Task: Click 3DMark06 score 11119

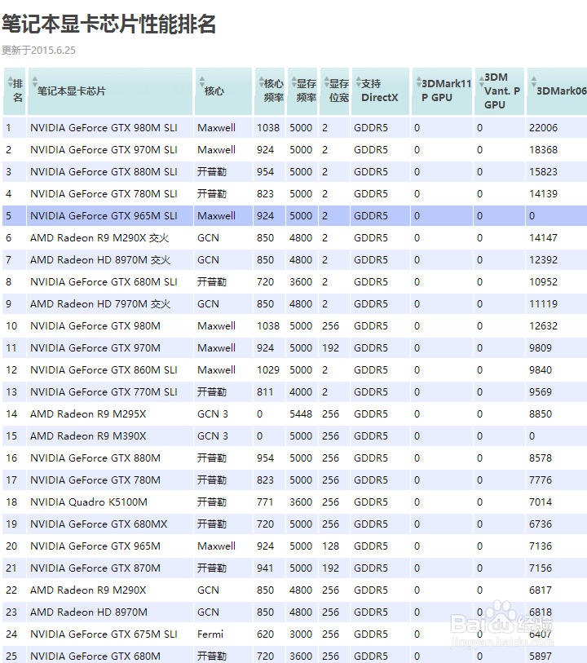Action: pos(543,303)
